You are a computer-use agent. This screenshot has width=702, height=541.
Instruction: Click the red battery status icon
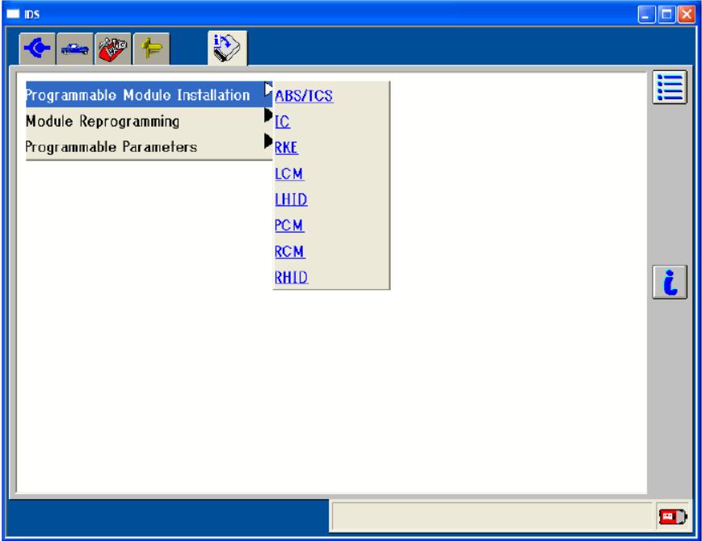pos(672,517)
